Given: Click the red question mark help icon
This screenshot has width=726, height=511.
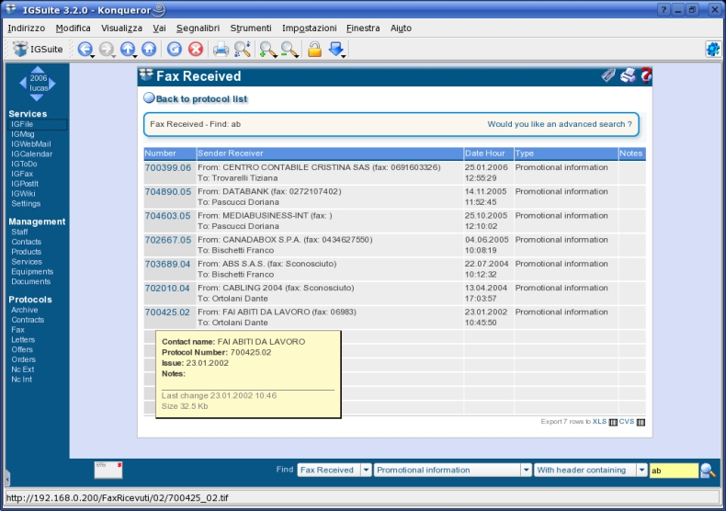Looking at the screenshot, I should 646,75.
